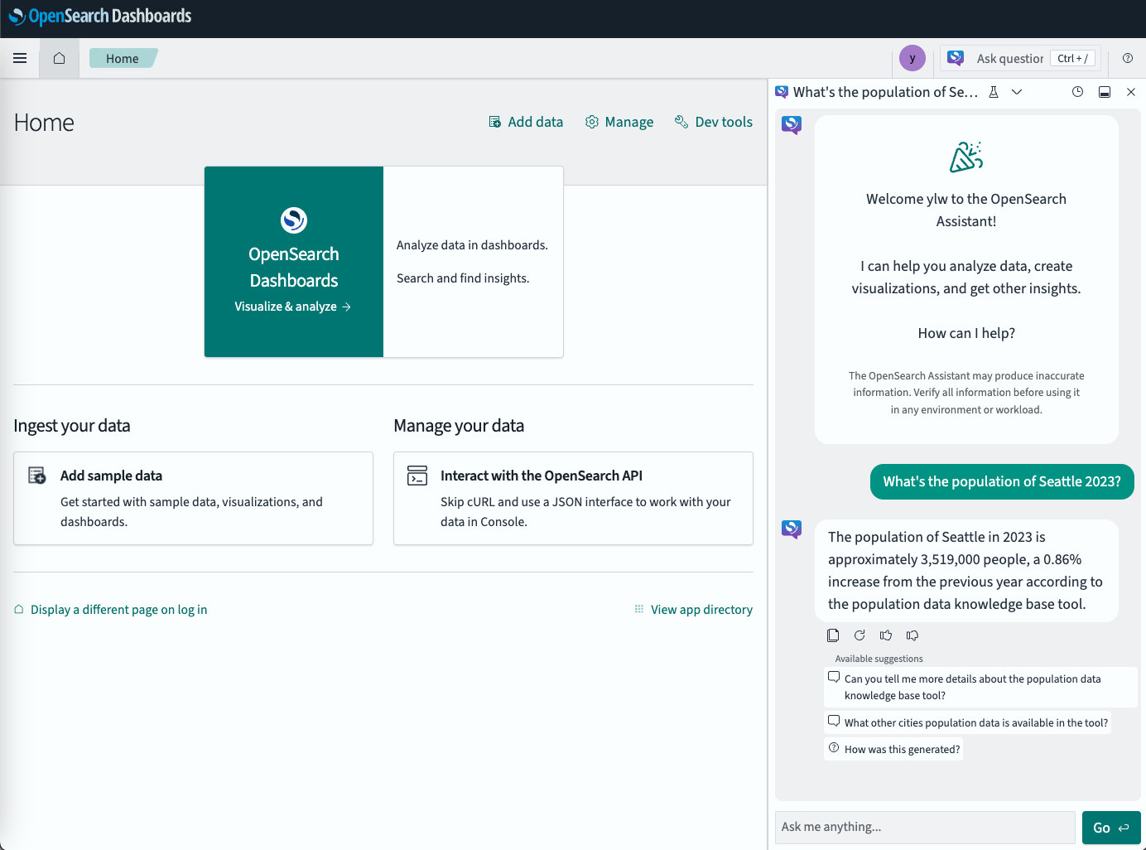The height and width of the screenshot is (850, 1146).
Task: Click the home icon next to the Home tab
Action: pyautogui.click(x=58, y=58)
